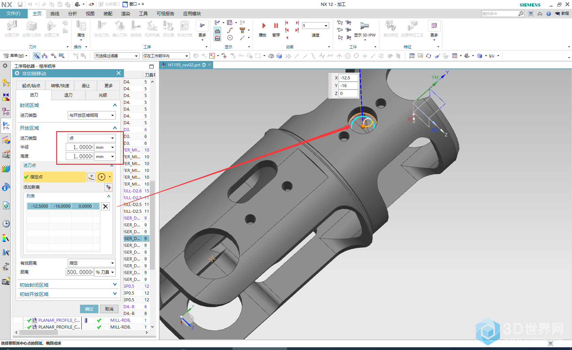Viewport: 572px width, 350px height.
Task: Switch to the 光顺 tab
Action: pos(102,95)
